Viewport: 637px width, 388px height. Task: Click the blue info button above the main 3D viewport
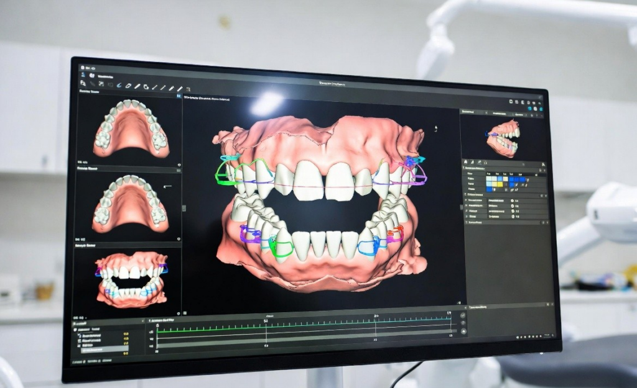pos(179,95)
